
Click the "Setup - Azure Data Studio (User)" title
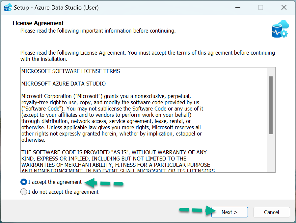(56, 8)
